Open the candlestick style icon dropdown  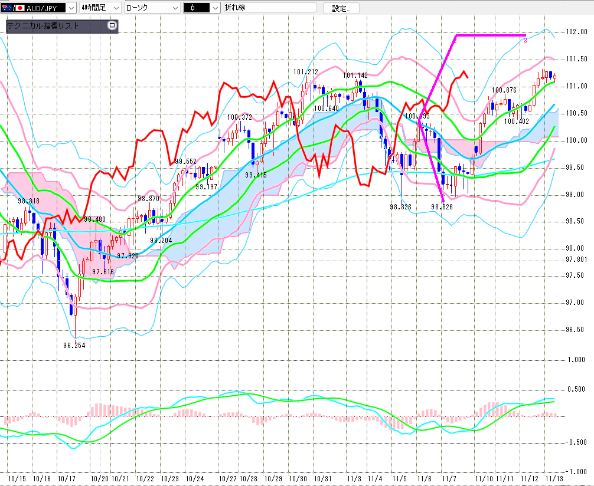(x=215, y=8)
